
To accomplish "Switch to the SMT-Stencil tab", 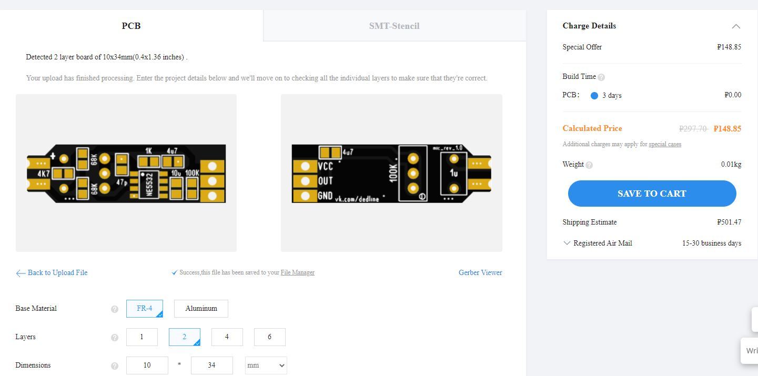I will [395, 26].
